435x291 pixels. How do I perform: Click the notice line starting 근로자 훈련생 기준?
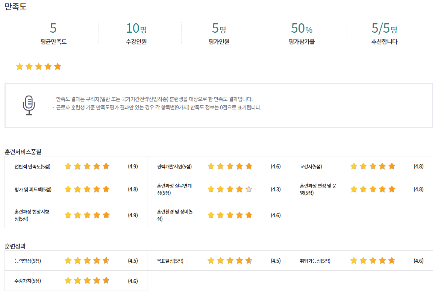[157, 108]
